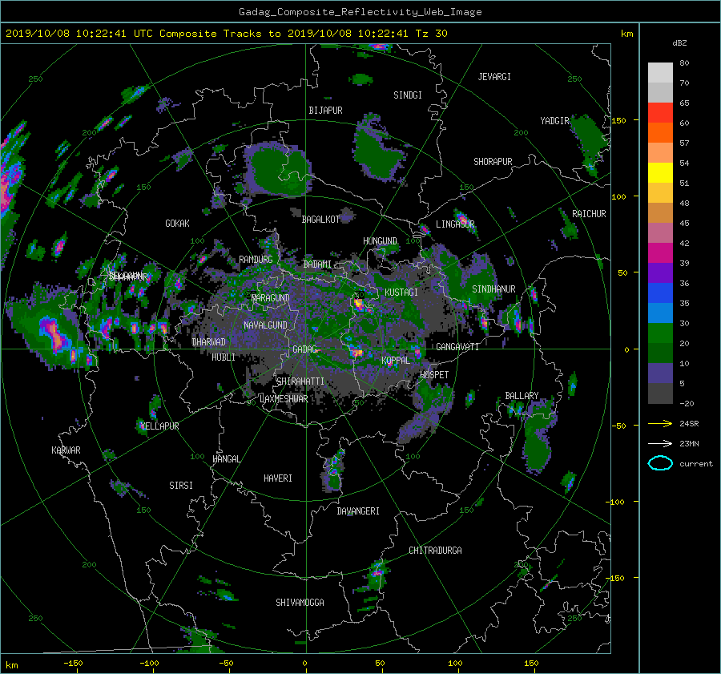Click the DAVANGERI city label
This screenshot has width=721, height=674.
358,511
